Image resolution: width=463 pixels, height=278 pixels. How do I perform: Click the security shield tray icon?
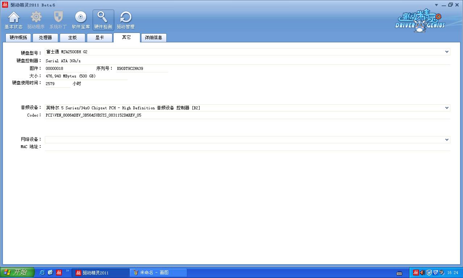[x=429, y=273]
